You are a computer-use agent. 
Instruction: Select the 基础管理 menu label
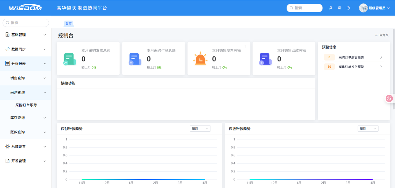pyautogui.click(x=18, y=35)
